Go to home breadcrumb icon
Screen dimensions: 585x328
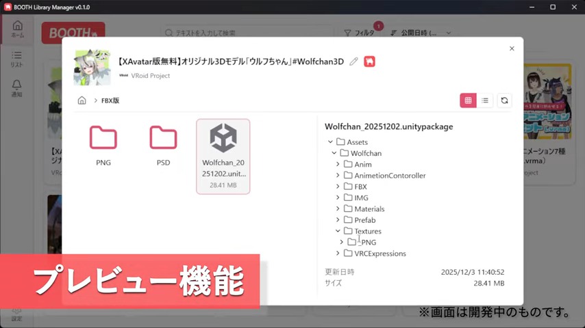coord(82,100)
